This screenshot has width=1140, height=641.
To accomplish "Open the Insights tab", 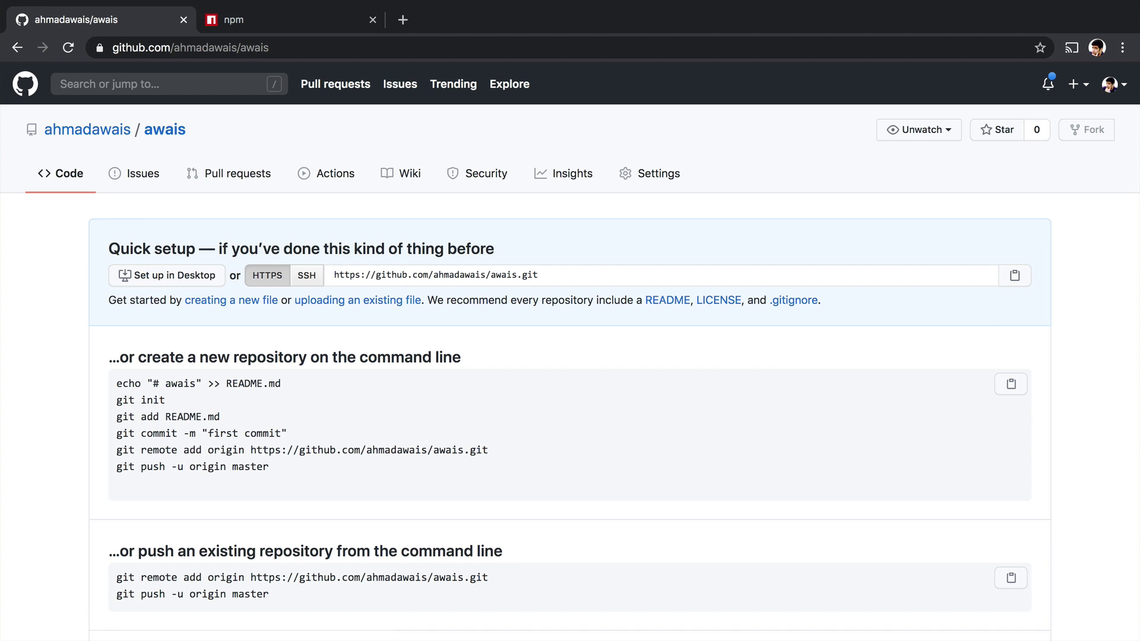I will pyautogui.click(x=563, y=173).
